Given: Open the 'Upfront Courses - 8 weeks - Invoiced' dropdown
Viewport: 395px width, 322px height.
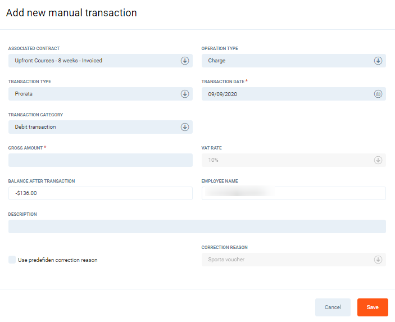Looking at the screenshot, I should coord(96,61).
